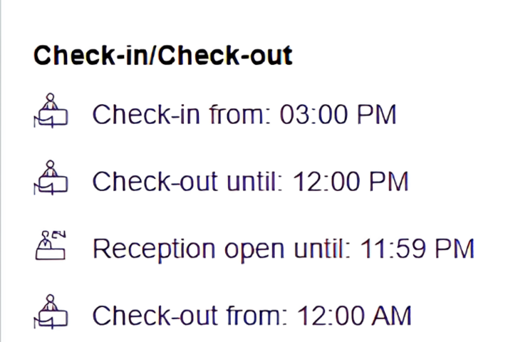Click the Check-in/Check-out section heading

(162, 56)
